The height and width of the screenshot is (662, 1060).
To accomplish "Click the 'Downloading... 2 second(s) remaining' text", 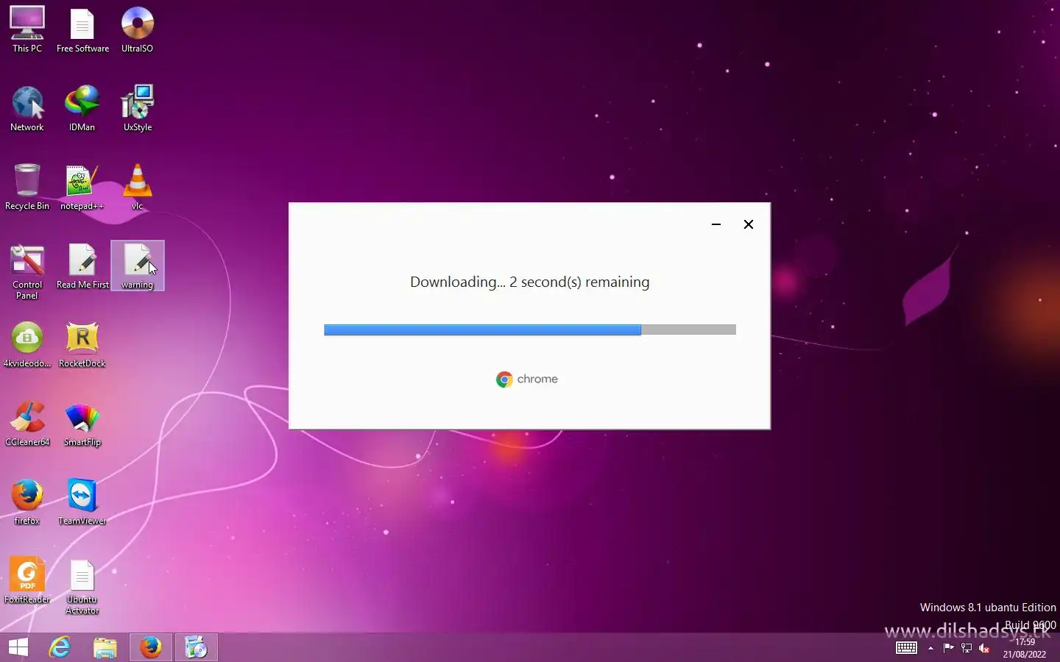I will [x=530, y=282].
